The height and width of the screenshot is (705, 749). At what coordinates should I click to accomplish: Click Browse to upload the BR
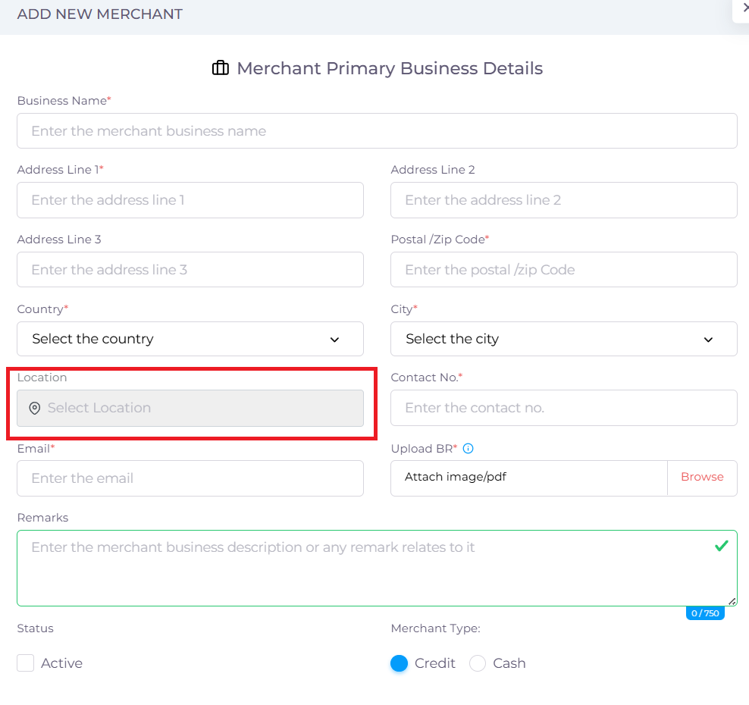tap(702, 478)
